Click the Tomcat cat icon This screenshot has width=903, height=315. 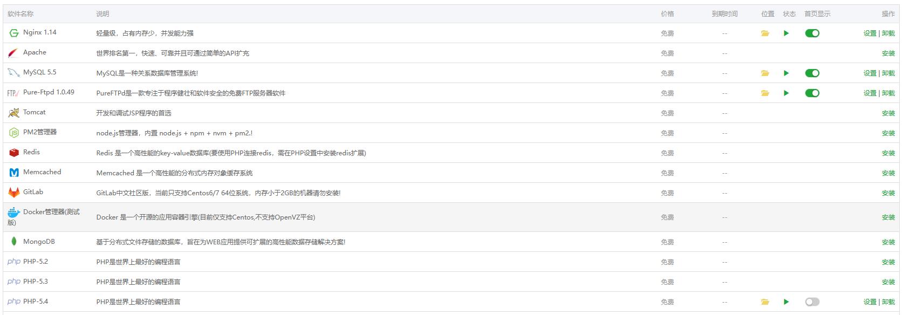[13, 113]
